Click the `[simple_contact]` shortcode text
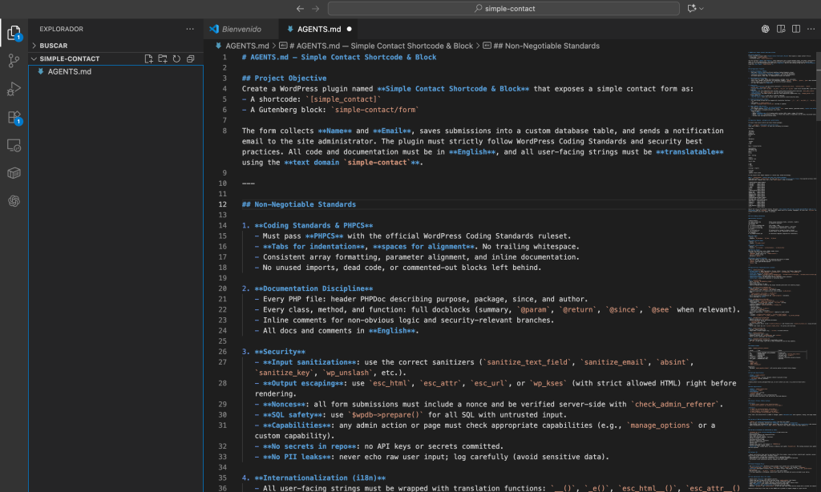821x492 pixels. (x=343, y=99)
